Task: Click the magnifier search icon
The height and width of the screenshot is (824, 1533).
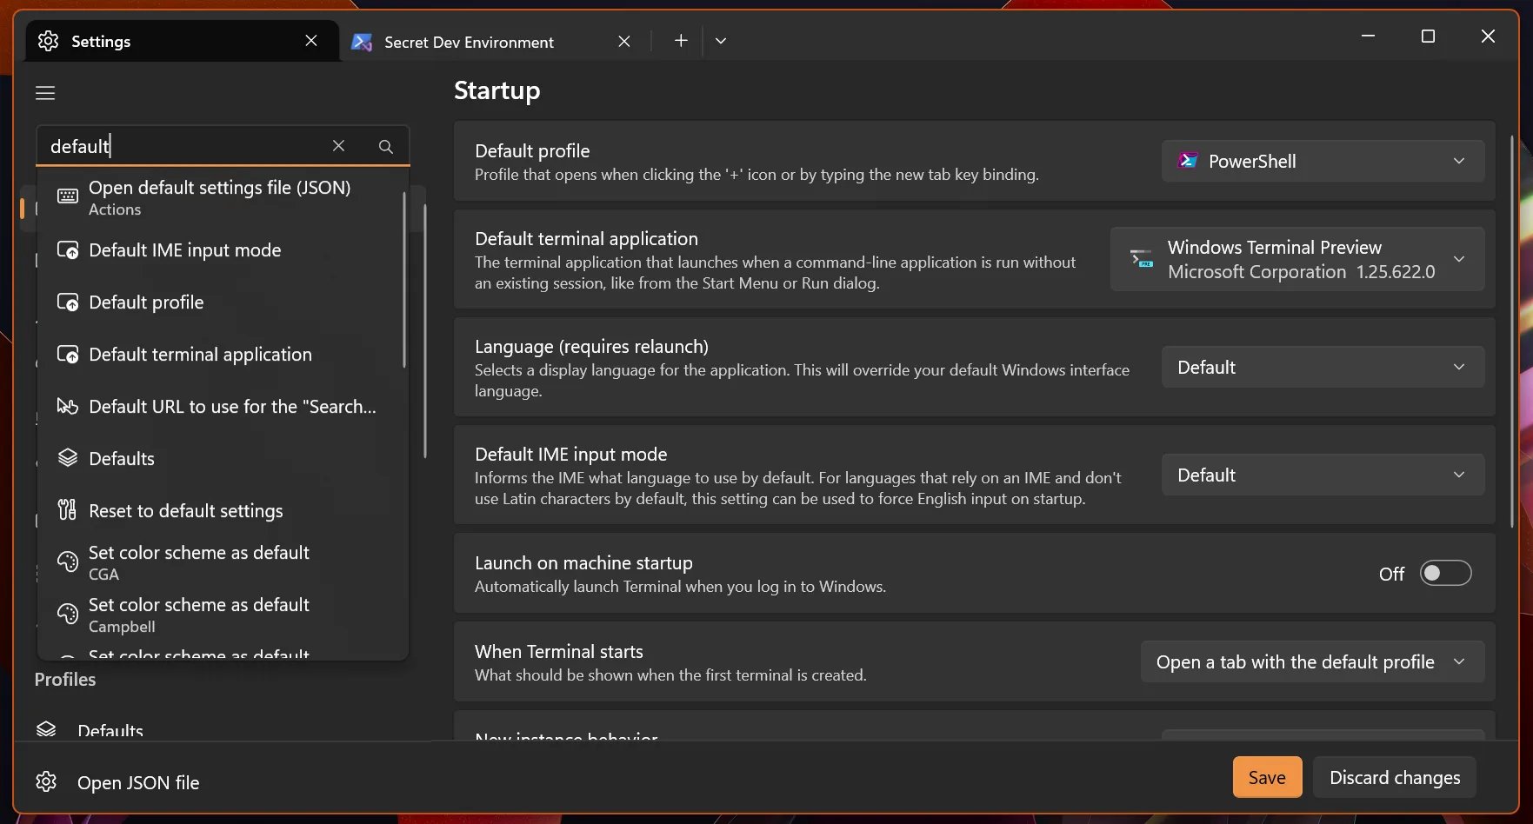Action: coord(386,146)
